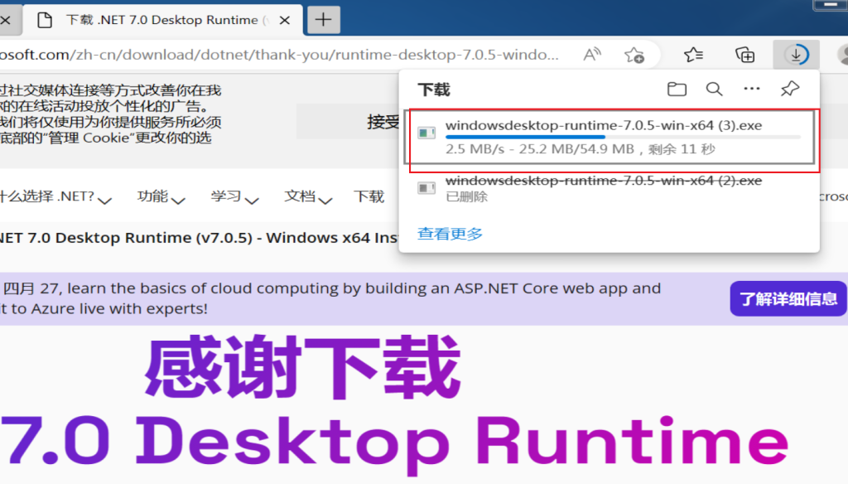Viewport: 848px width, 484px height.
Task: Click the file icon of (3).exe download
Action: [x=426, y=133]
